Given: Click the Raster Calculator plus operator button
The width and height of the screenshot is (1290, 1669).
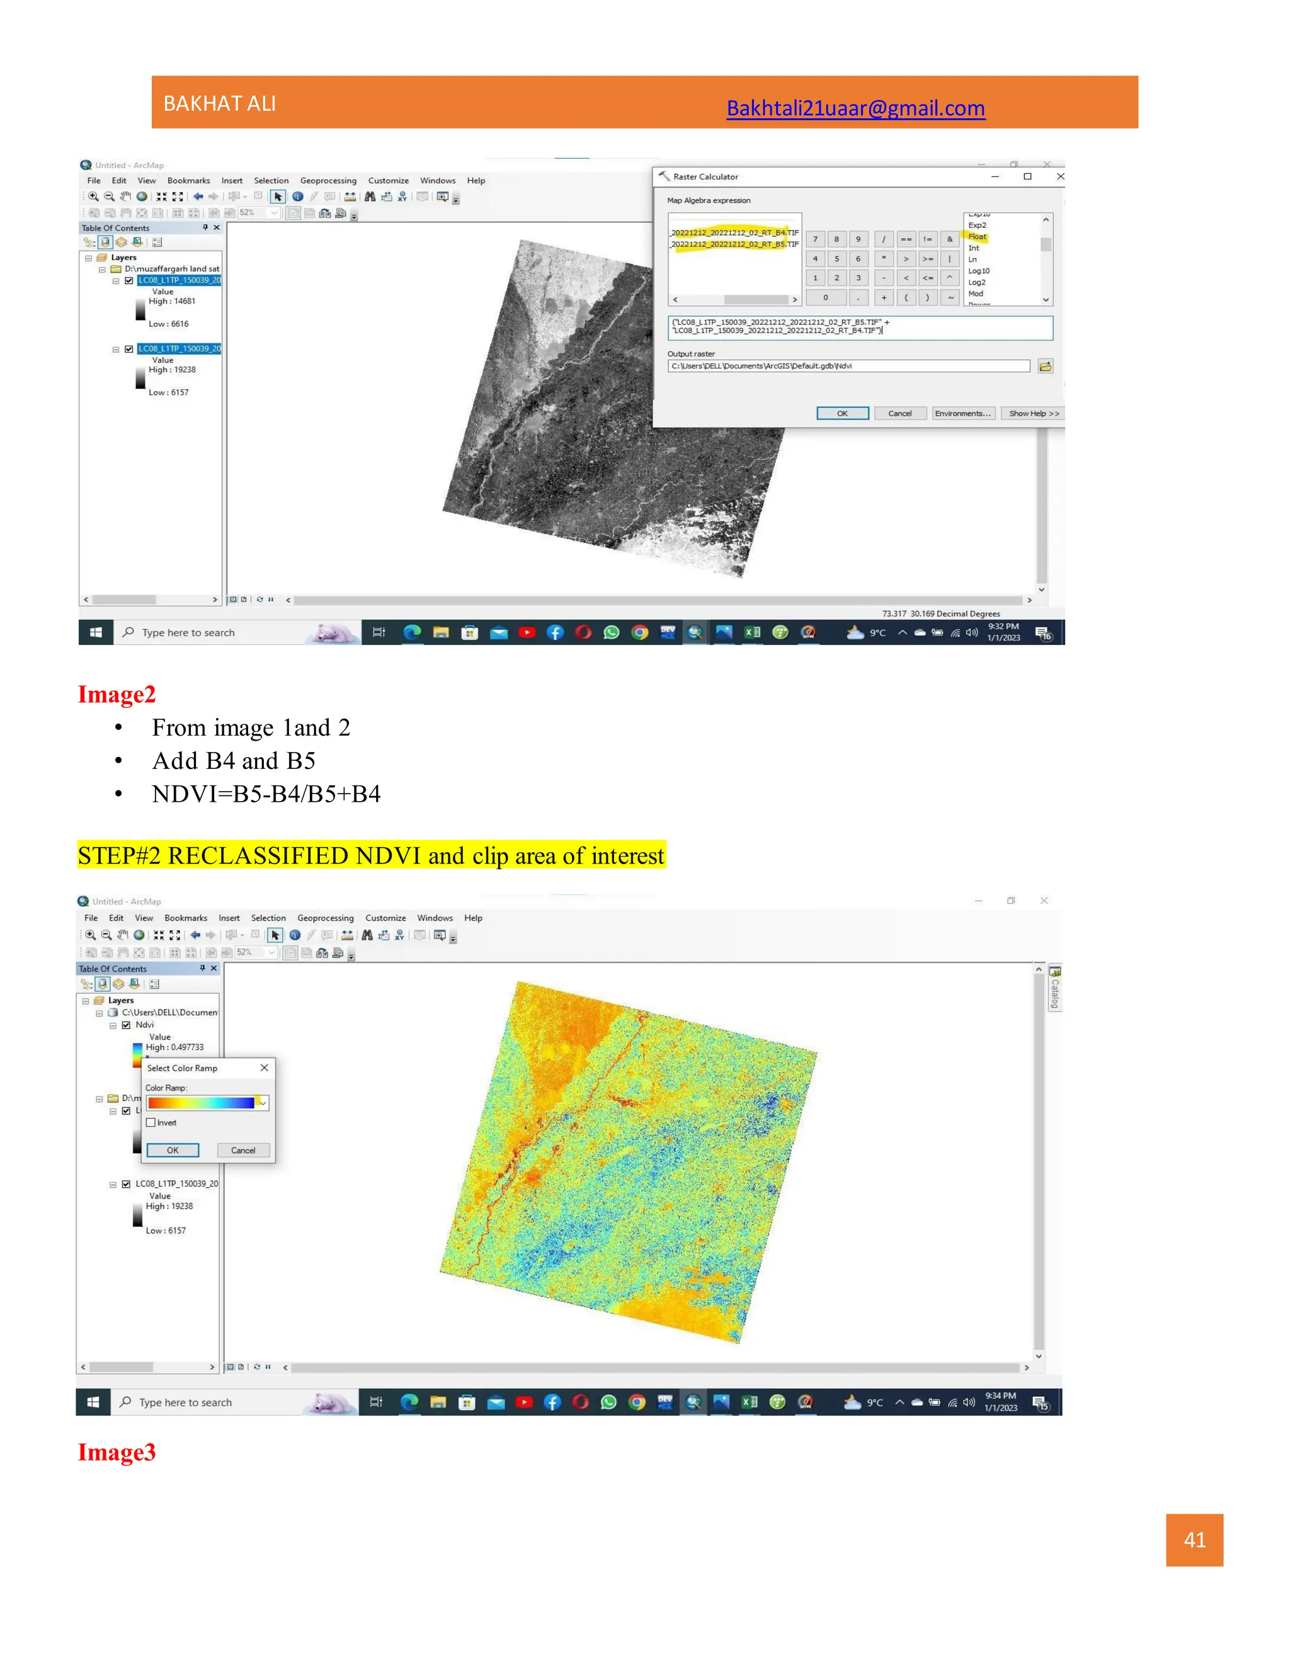Looking at the screenshot, I should click(x=884, y=297).
